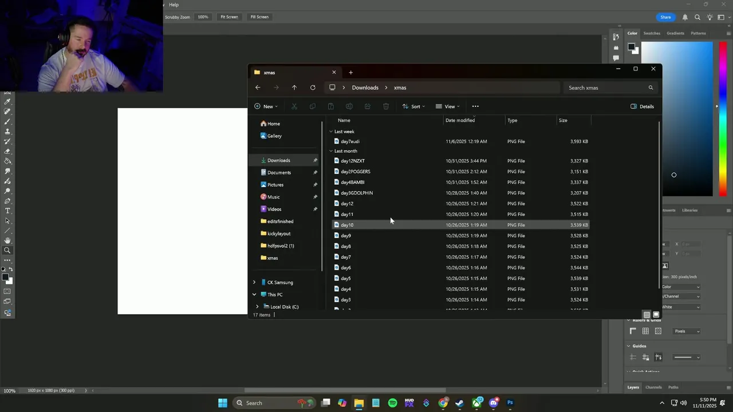This screenshot has width=733, height=412.
Task: Click the foreground color swatch in toolbar
Action: pos(5,278)
